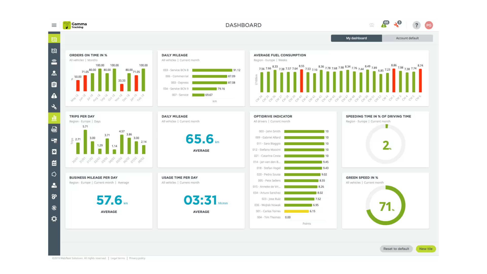Screen dimensions: 487x274
Task: Open the hamburger menu
Action: [x=54, y=25]
